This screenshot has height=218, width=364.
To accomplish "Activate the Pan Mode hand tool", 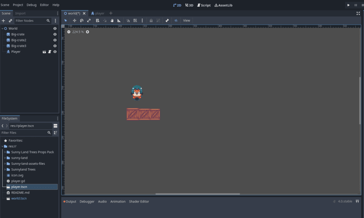I will coord(112,20).
